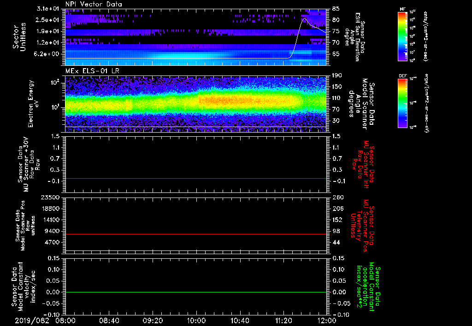Click the green Model Constant acceleration axis label
The image size is (472, 326).
[368, 287]
